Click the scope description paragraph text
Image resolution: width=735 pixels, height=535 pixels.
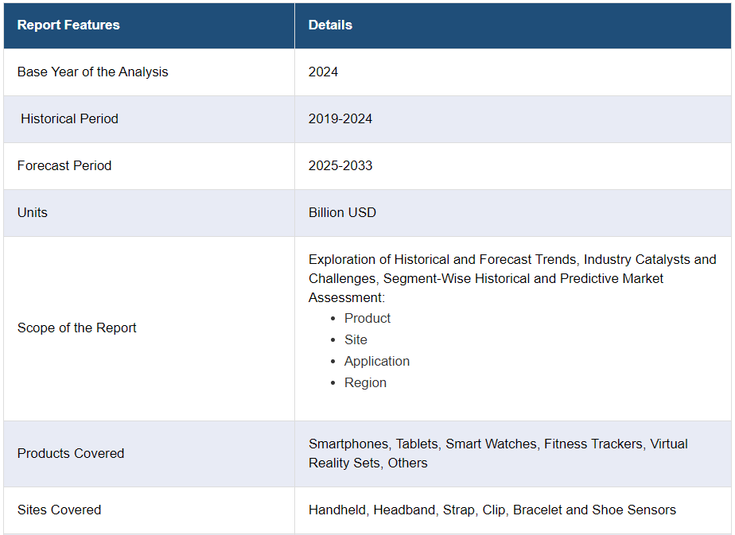click(x=512, y=278)
